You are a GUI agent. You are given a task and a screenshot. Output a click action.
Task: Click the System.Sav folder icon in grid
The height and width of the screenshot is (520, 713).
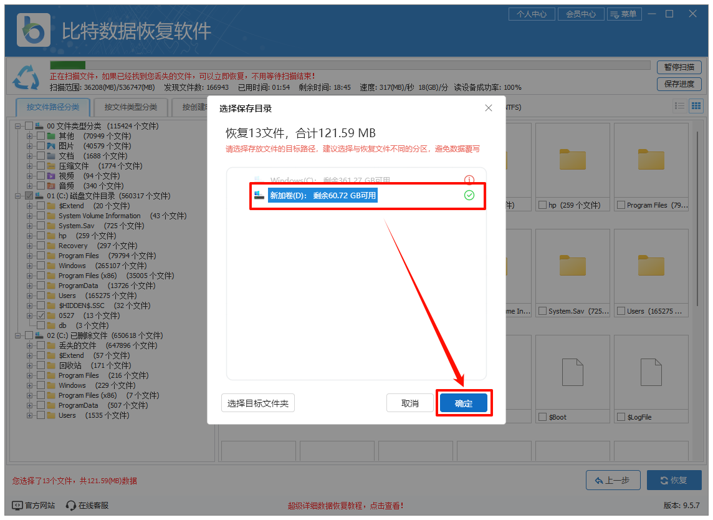point(573,265)
